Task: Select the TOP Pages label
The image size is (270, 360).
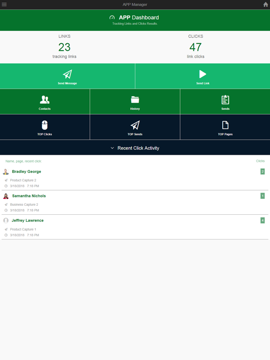Action: pos(225,135)
